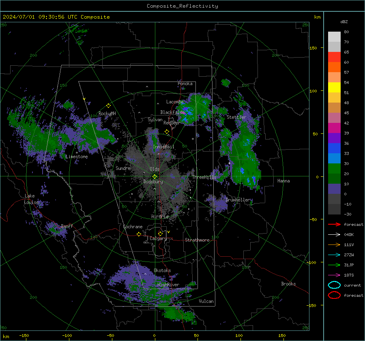Pick the orange 57-60 dBZ color swatch

tap(334, 67)
